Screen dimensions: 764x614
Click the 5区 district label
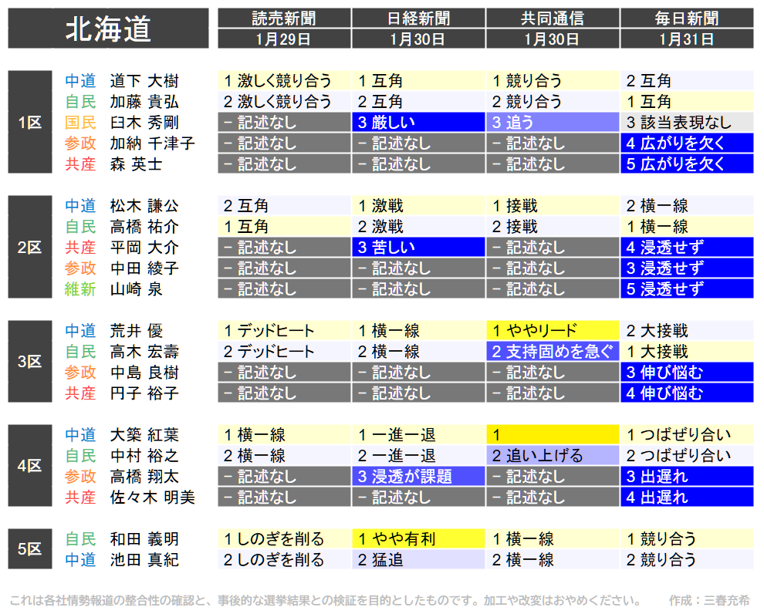pyautogui.click(x=30, y=549)
